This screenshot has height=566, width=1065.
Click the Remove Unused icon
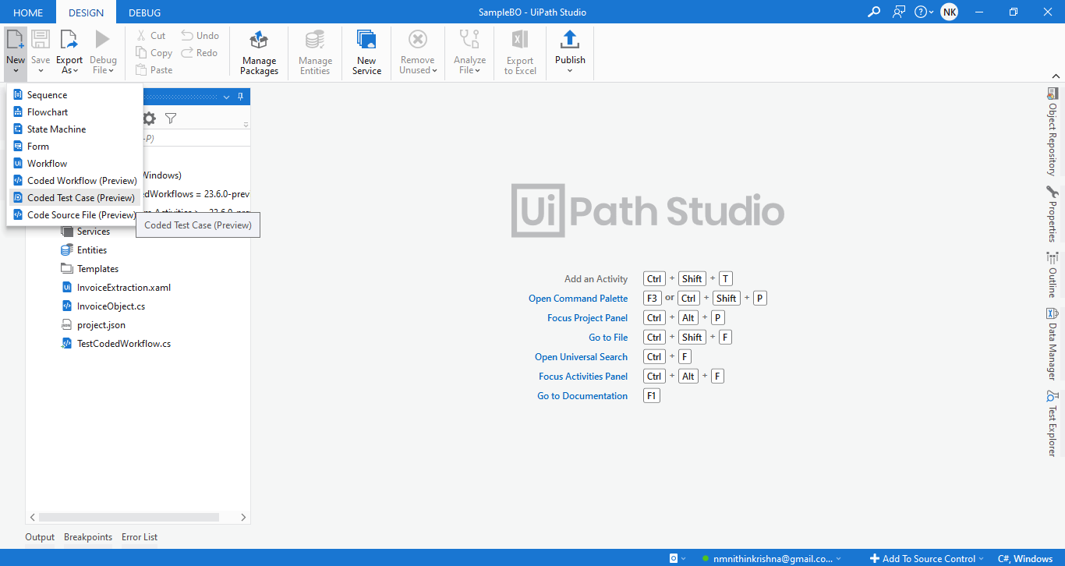(418, 40)
